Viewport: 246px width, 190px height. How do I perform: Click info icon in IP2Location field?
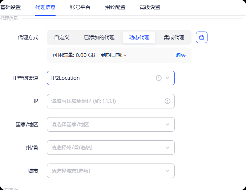pos(159,78)
